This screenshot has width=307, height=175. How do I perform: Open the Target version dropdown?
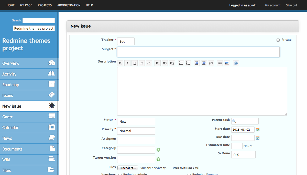click(136, 159)
